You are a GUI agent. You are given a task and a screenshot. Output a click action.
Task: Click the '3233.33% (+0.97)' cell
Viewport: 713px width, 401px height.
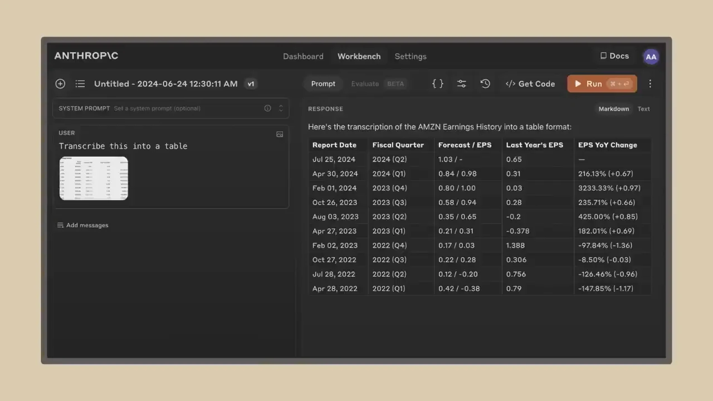(x=609, y=188)
